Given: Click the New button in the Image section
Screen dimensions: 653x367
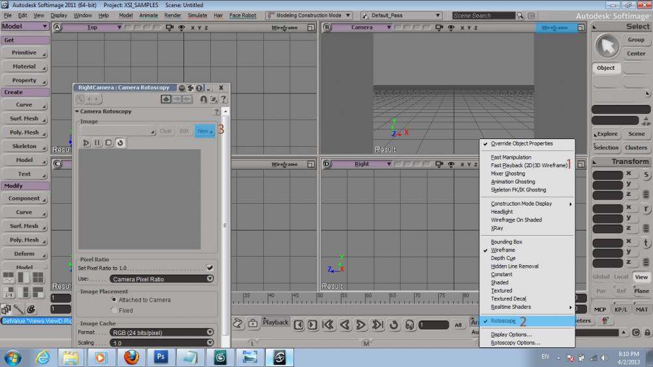Looking at the screenshot, I should click(x=204, y=131).
